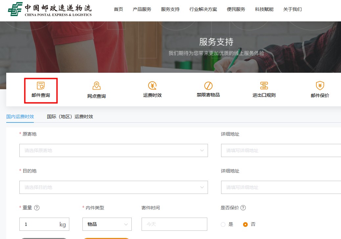Screen dimensions: 341x239
Task: Click the China Postal Express logo
Action: tap(50, 10)
